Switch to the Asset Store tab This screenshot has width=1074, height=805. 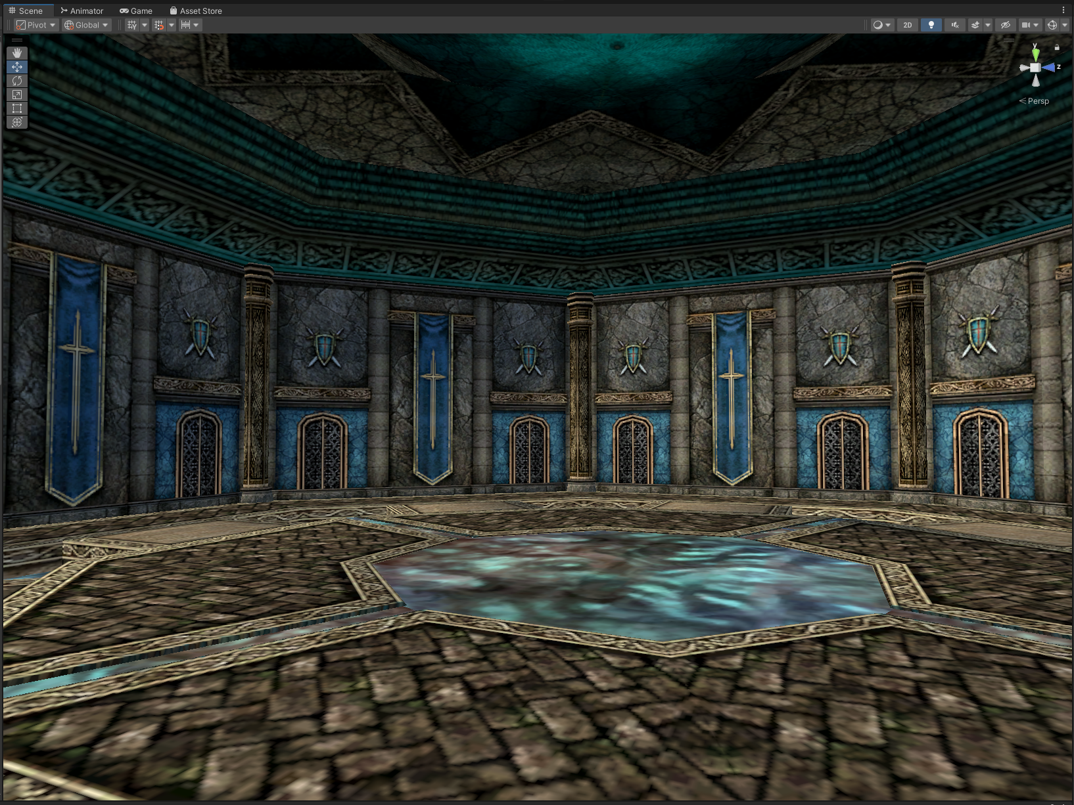point(196,11)
